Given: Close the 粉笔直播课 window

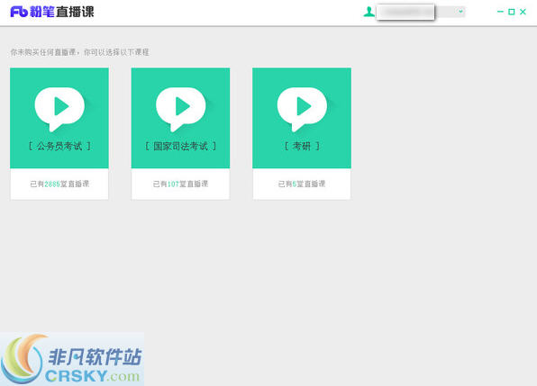Looking at the screenshot, I should click(523, 12).
